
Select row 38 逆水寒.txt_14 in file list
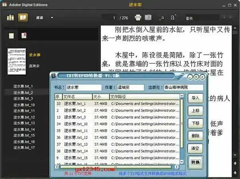[x=117, y=151]
